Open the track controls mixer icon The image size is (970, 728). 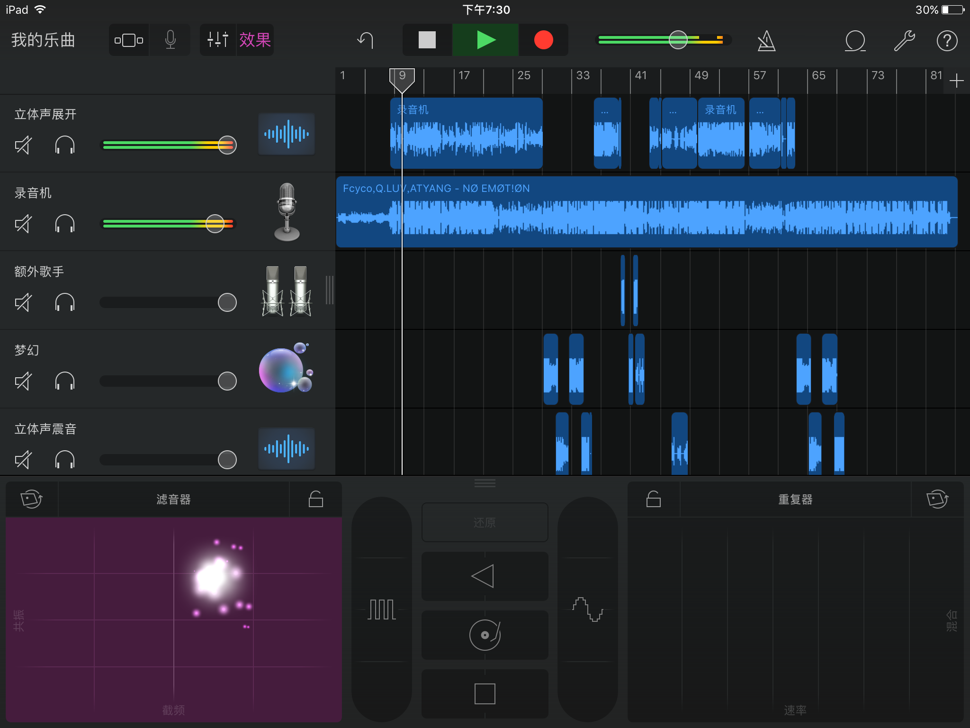coord(218,40)
